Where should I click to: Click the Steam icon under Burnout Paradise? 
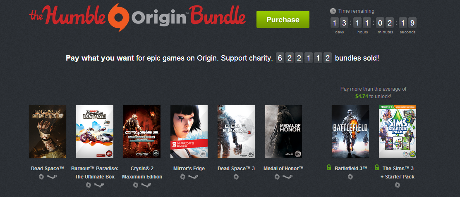click(x=99, y=185)
